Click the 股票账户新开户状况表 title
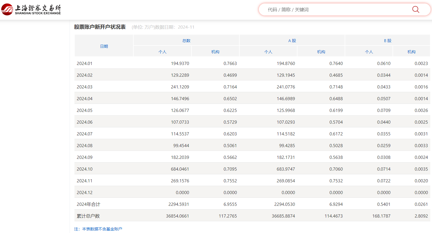 [x=100, y=27]
